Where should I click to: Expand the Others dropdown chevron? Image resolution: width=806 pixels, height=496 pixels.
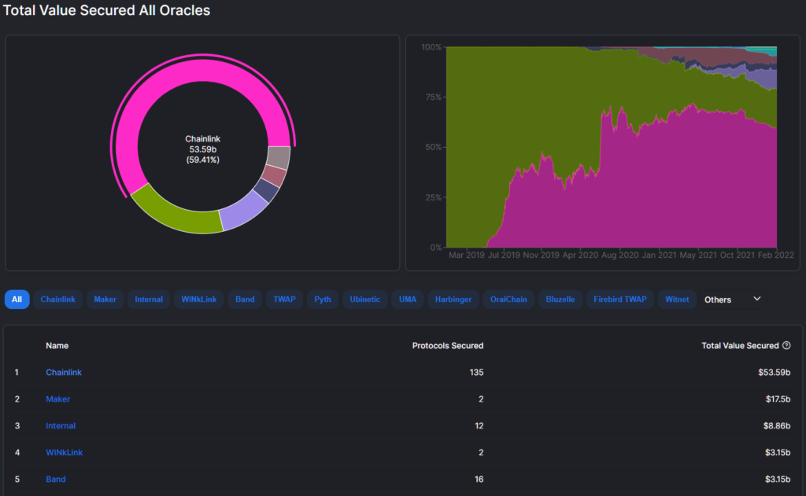click(757, 299)
